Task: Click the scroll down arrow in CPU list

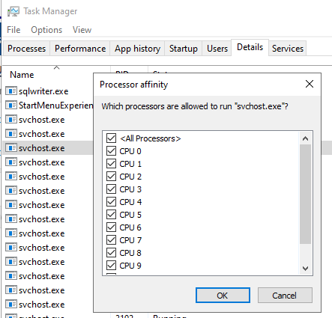Action: (x=305, y=269)
